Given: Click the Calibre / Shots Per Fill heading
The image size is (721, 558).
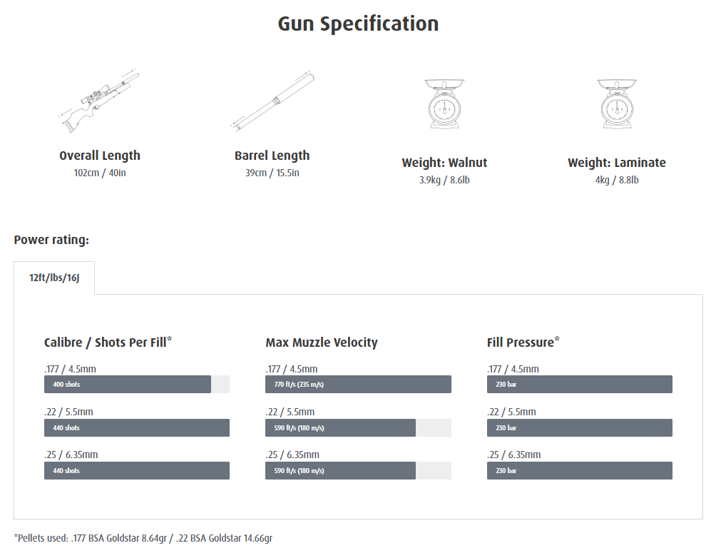Looking at the screenshot, I should 108,342.
